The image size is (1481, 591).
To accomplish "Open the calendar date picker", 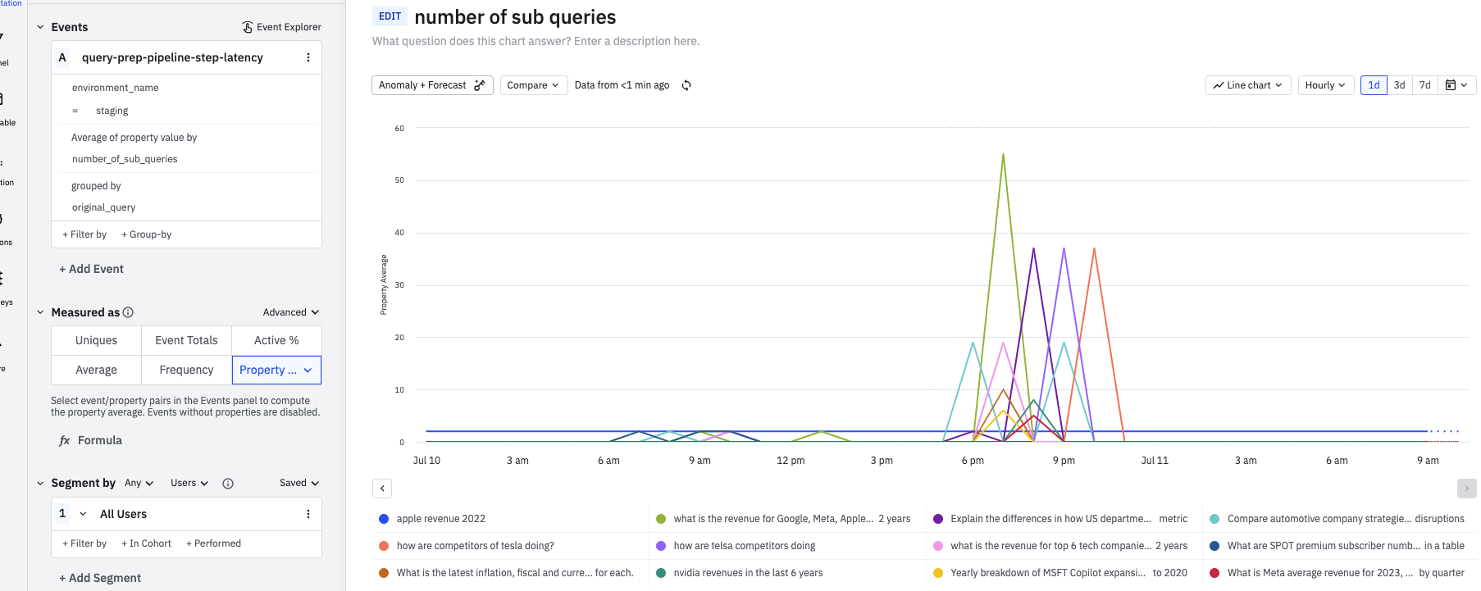I will 1456,85.
